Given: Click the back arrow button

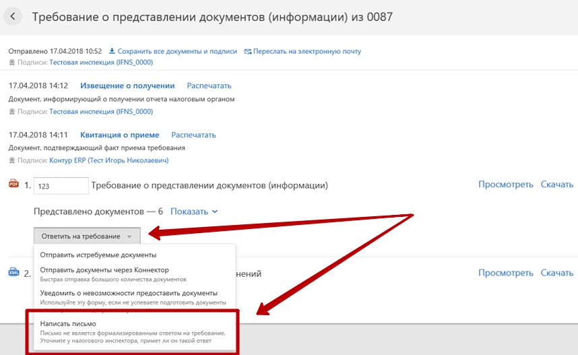Looking at the screenshot, I should point(14,17).
